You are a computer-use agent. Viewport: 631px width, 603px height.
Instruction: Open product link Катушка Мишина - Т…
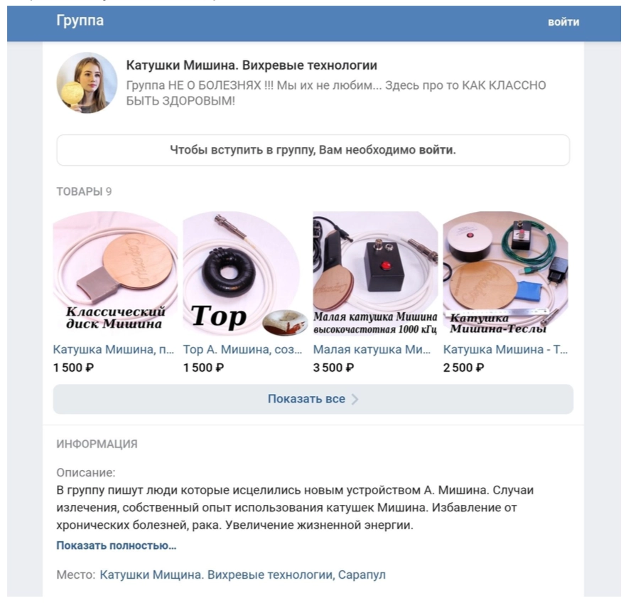(x=505, y=350)
